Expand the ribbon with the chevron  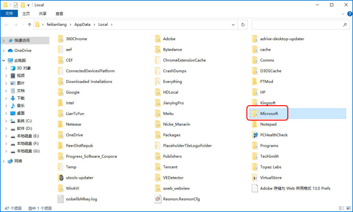click(343, 14)
